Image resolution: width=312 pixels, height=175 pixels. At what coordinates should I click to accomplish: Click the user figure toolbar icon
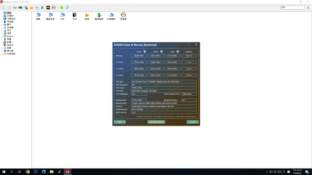42,7
